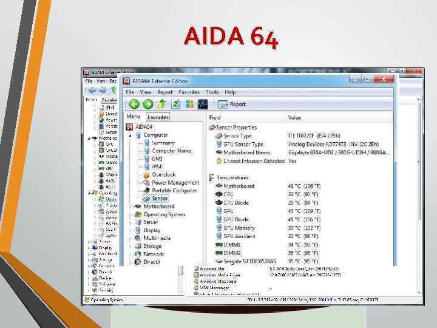Select the CPU Diode temperature row

(x=300, y=203)
